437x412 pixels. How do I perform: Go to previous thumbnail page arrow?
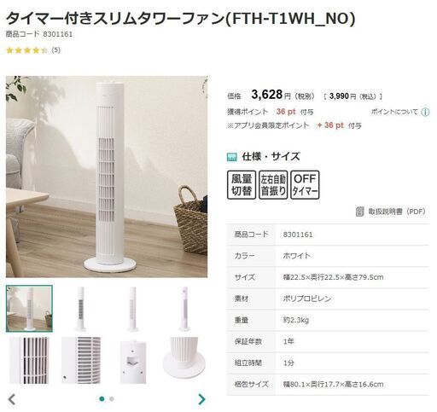[x=12, y=399]
